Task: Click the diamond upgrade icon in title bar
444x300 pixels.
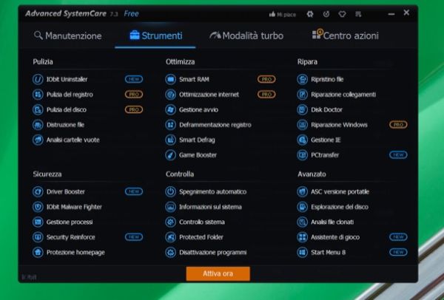Action: pos(342,14)
